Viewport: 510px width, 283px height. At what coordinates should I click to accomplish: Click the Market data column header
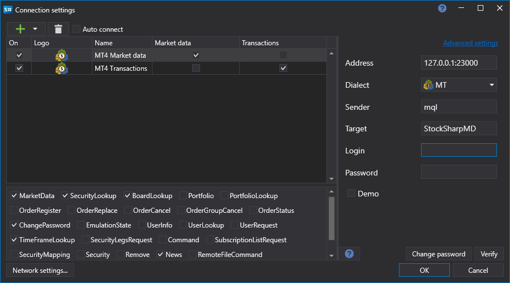(195, 43)
